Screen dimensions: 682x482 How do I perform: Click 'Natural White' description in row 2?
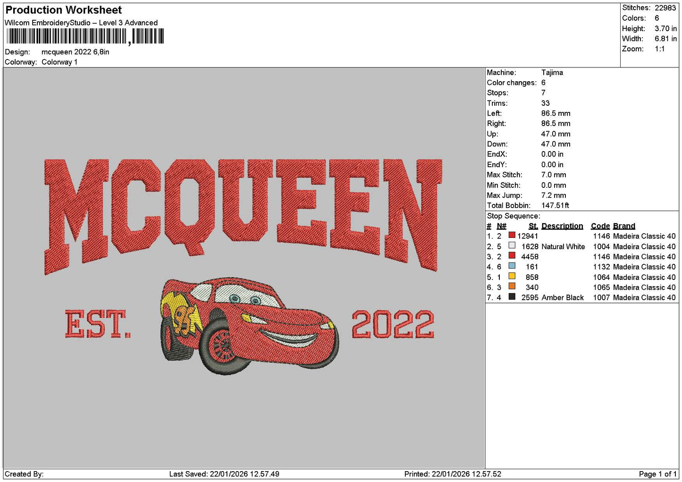[x=563, y=246]
